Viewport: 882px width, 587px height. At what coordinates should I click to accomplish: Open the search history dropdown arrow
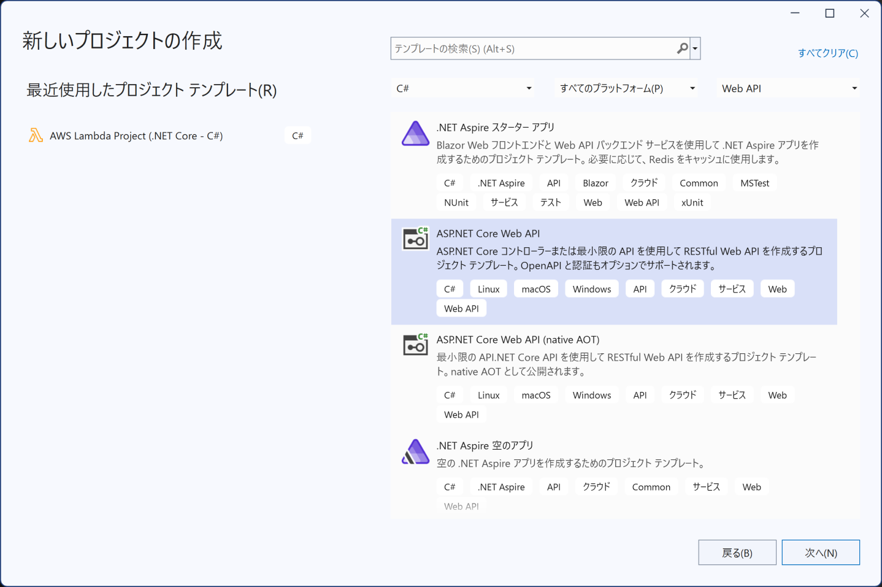[695, 48]
